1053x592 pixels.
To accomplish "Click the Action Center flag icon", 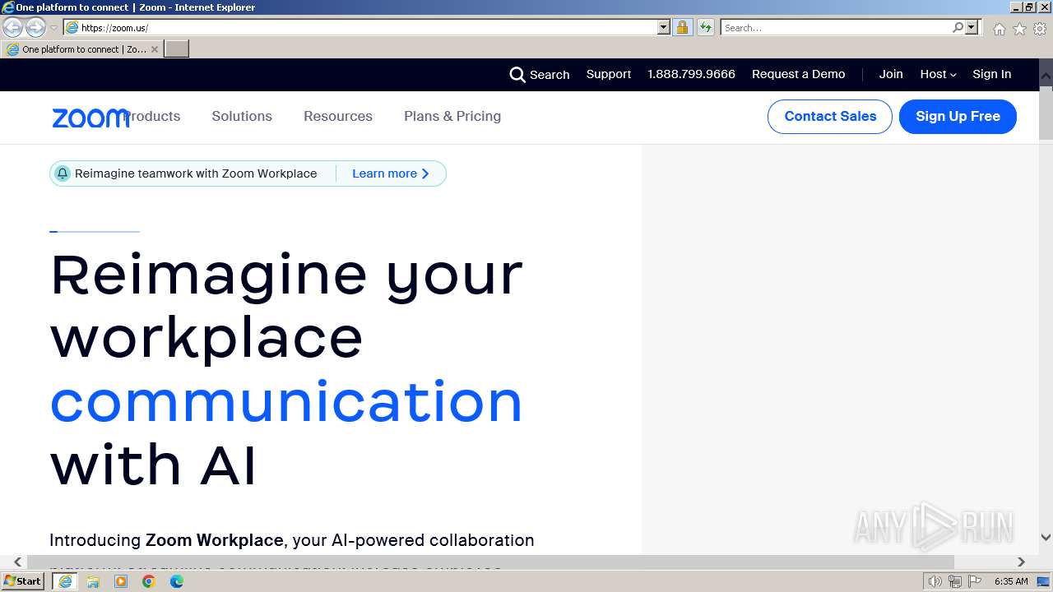I will 975,581.
